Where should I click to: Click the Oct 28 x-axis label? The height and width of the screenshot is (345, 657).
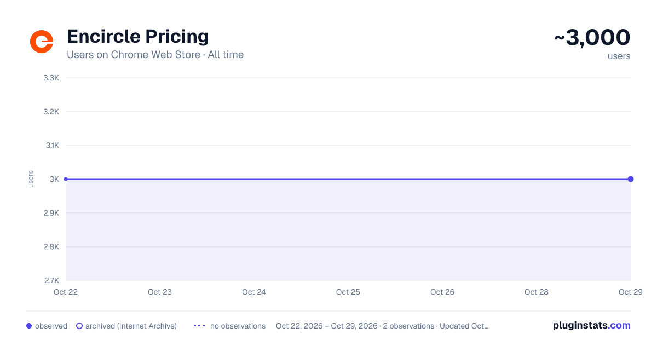tap(537, 292)
